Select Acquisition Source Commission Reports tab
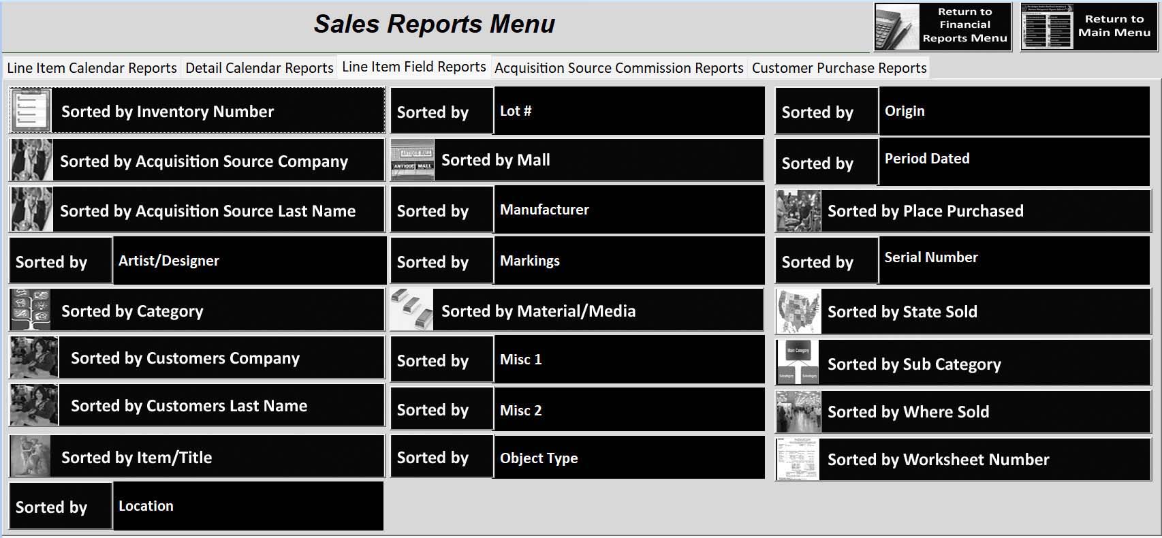Viewport: 1162px width, 538px height. point(618,68)
